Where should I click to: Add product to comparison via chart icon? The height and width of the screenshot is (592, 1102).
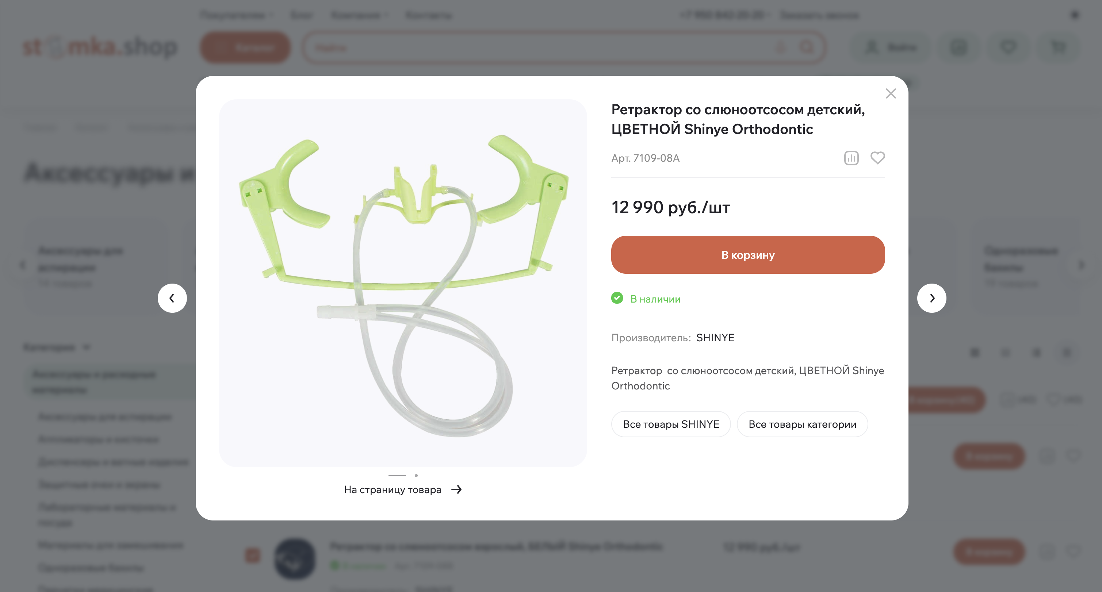coord(851,158)
